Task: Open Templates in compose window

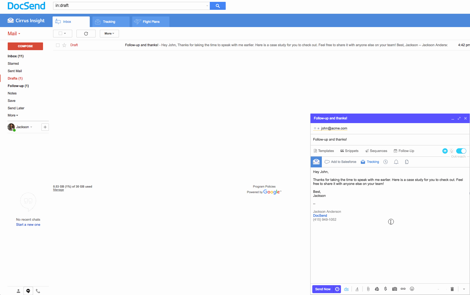Action: (x=324, y=151)
